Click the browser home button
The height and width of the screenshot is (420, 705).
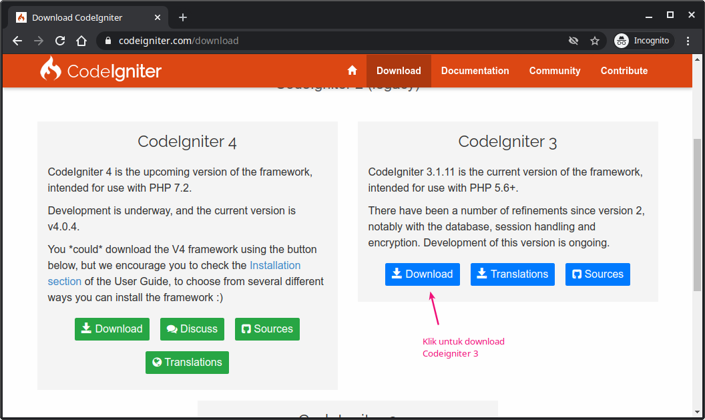(81, 41)
